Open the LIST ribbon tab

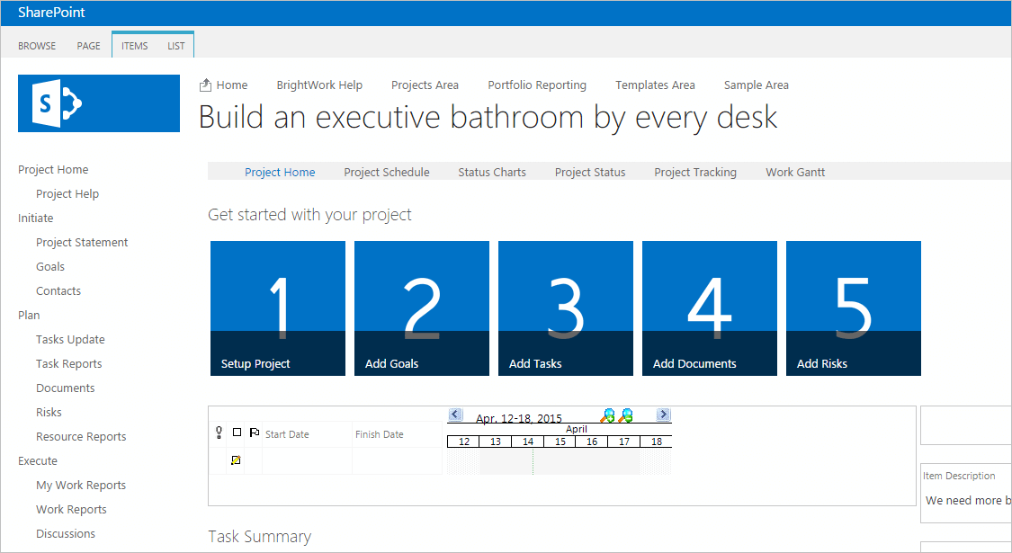[x=175, y=46]
